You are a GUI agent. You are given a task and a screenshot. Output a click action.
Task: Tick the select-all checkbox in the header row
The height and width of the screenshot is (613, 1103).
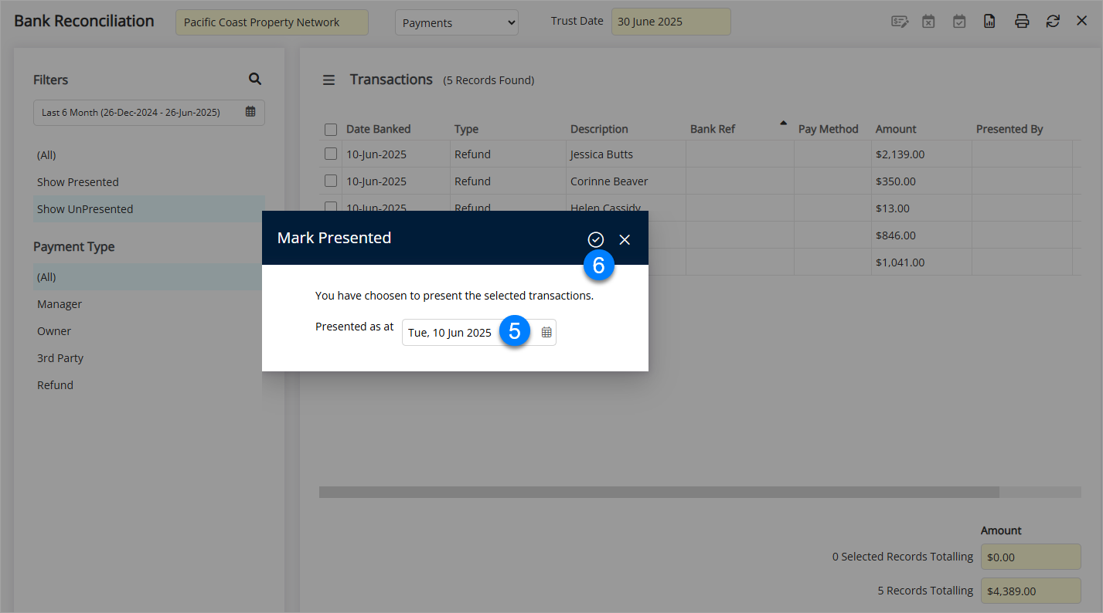[x=331, y=130]
